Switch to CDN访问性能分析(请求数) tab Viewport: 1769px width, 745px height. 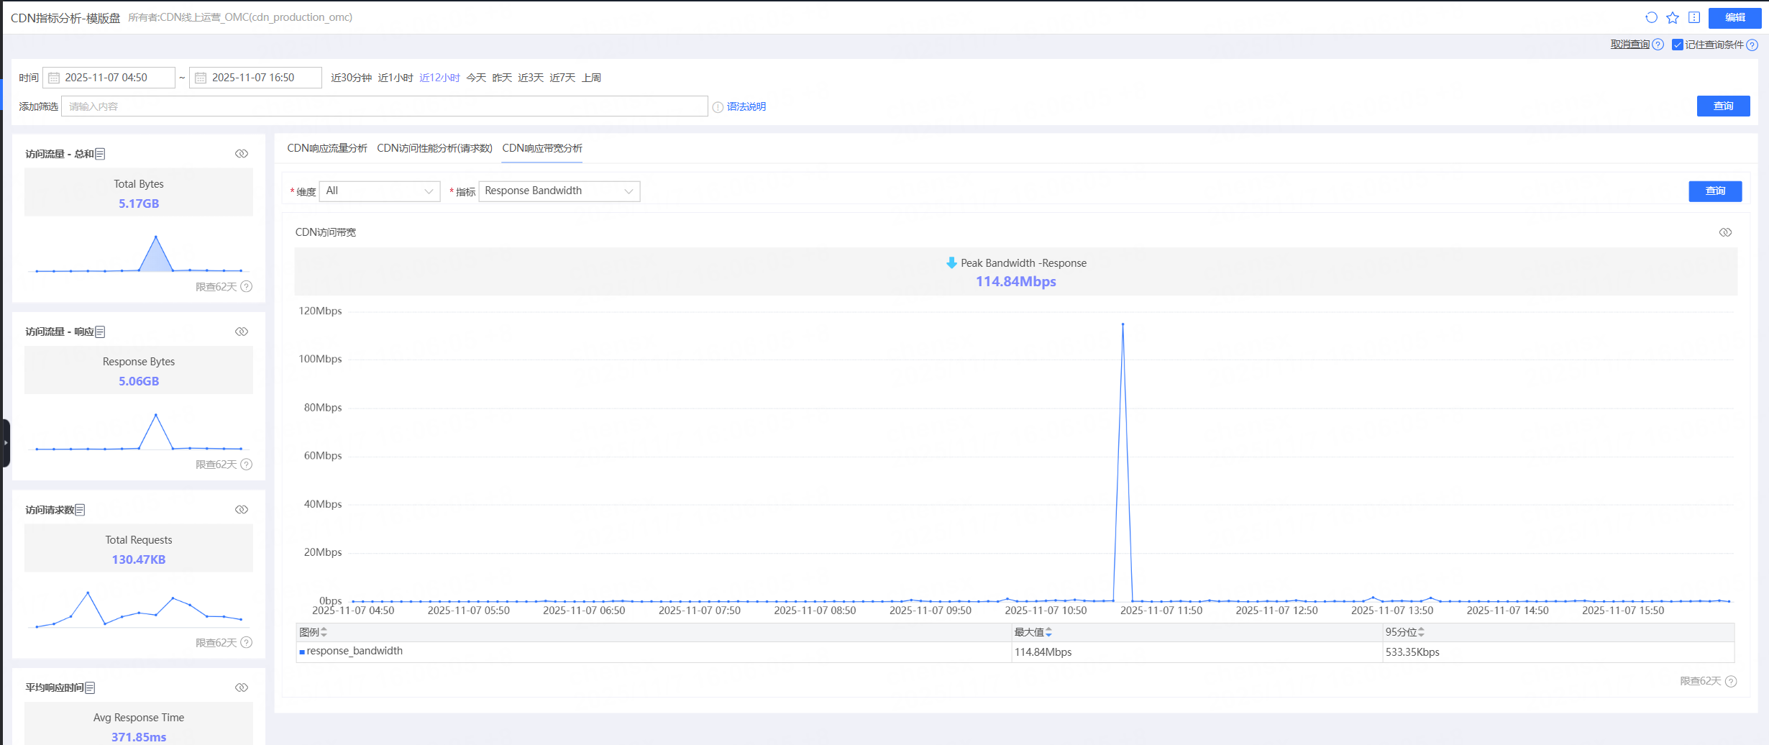(x=434, y=148)
